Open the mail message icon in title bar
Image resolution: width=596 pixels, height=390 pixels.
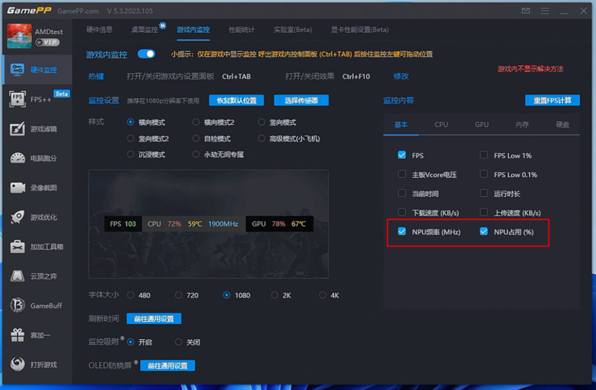[x=526, y=10]
